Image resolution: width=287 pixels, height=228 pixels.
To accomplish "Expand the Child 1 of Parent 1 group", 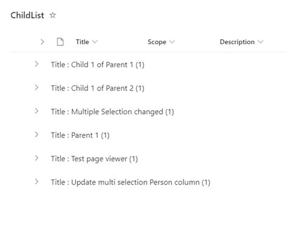I will click(x=36, y=64).
